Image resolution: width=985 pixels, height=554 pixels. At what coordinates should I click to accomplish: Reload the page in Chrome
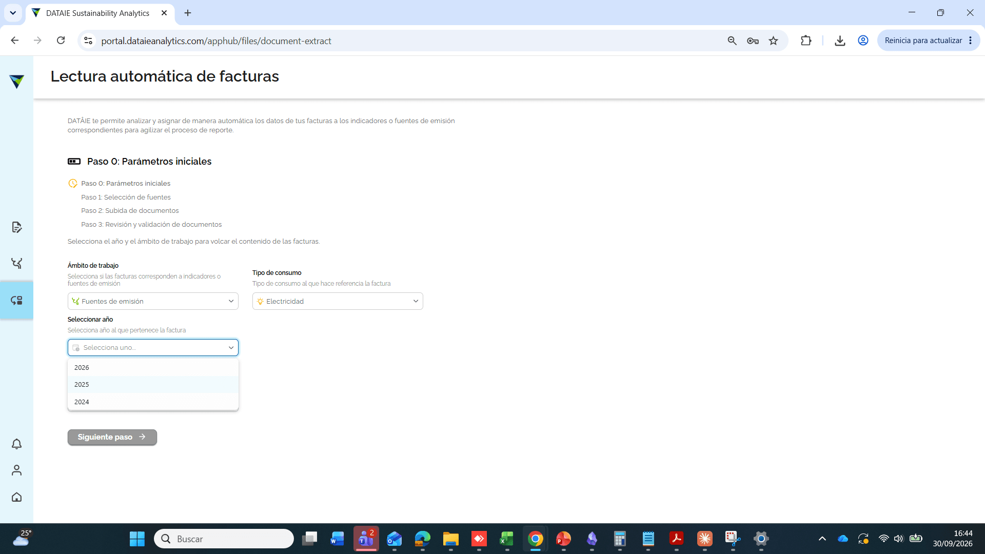click(x=61, y=41)
